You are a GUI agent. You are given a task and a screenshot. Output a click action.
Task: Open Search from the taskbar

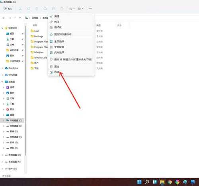pyautogui.click(x=147, y=182)
